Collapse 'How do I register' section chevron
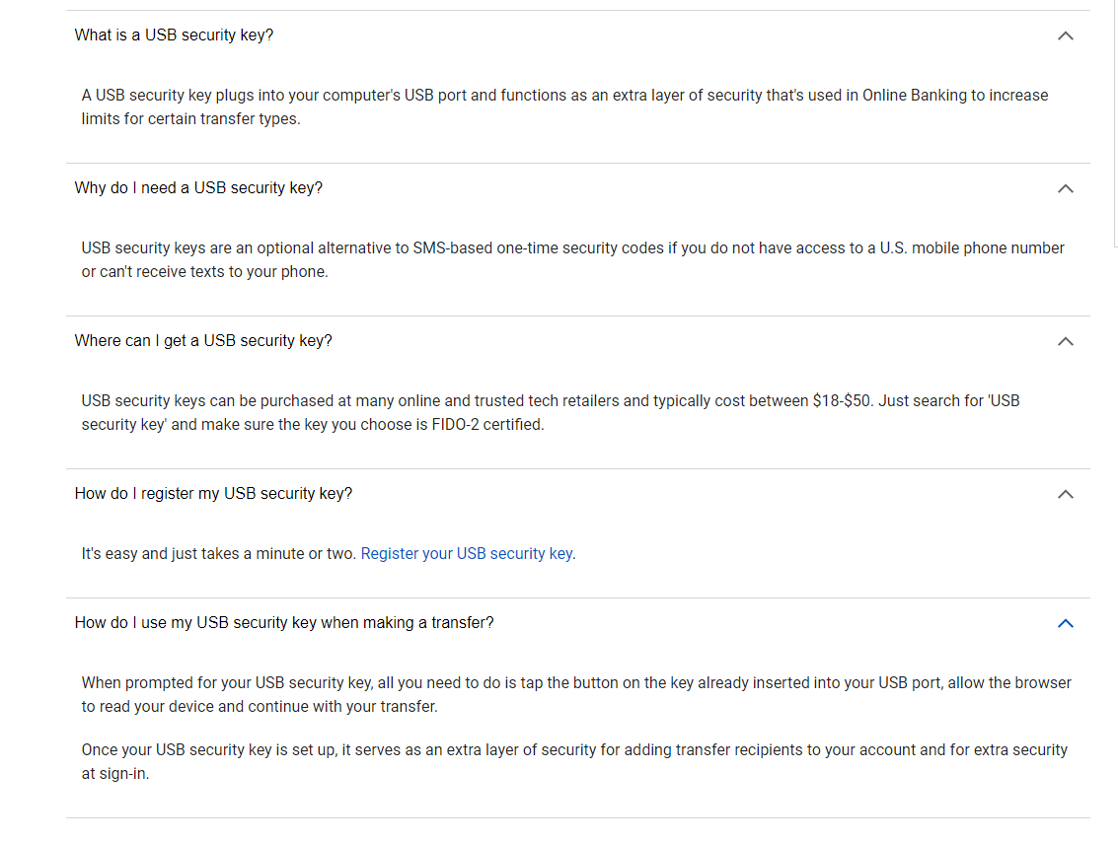The width and height of the screenshot is (1118, 842). click(1066, 494)
